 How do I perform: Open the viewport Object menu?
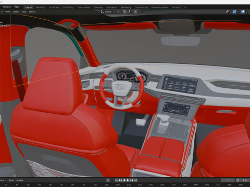coord(32,12)
